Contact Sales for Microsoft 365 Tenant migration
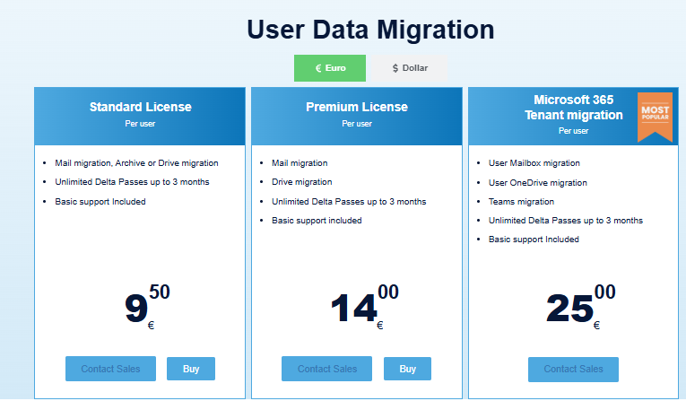This screenshot has height=401, width=686. pos(573,369)
